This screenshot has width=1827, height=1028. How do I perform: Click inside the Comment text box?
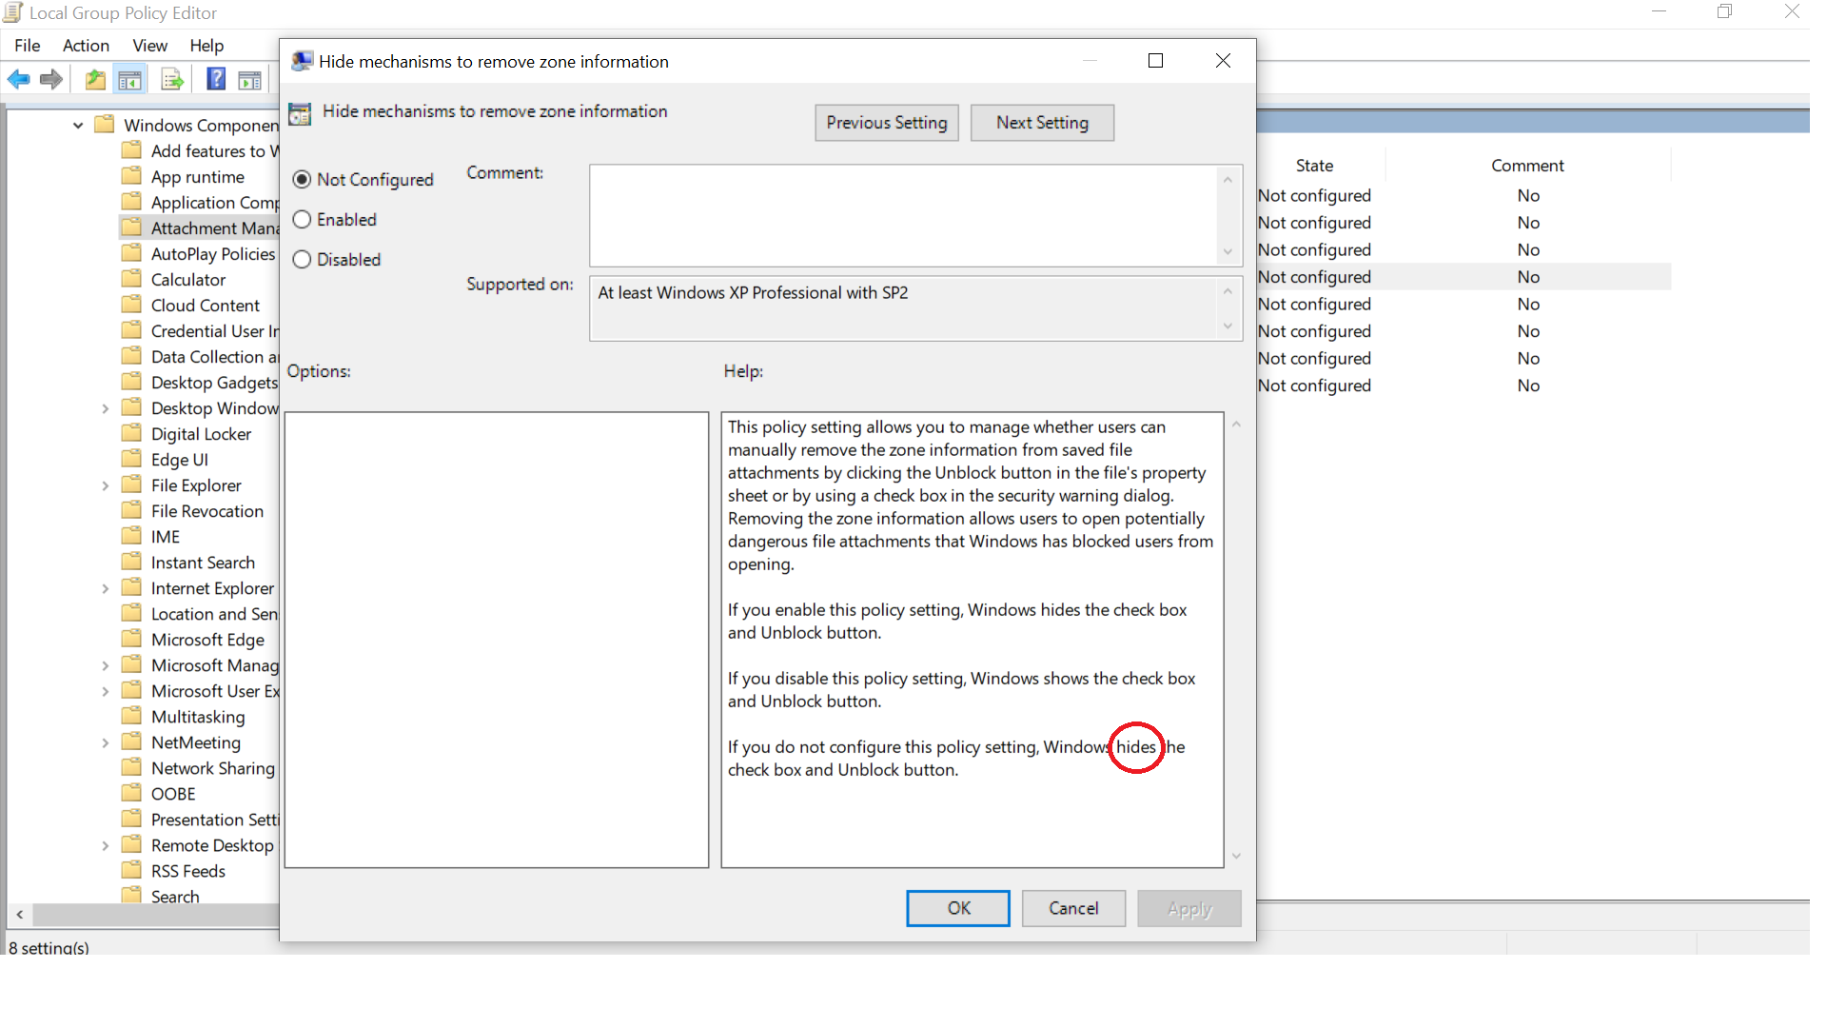[x=904, y=216]
